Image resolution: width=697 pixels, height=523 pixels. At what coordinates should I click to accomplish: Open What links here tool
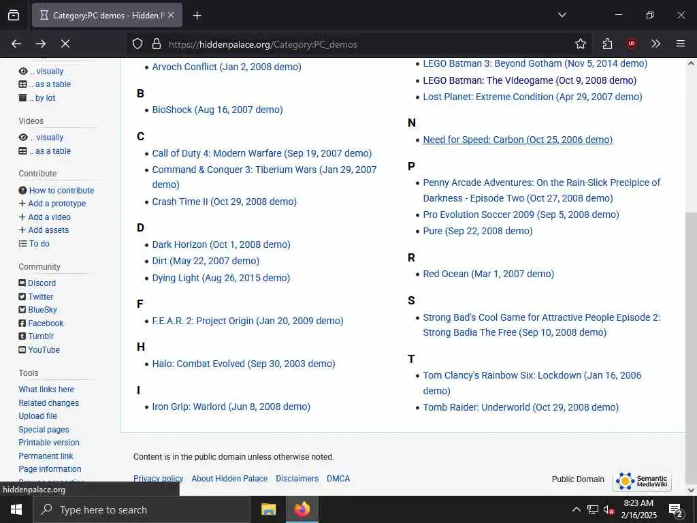[x=46, y=389]
